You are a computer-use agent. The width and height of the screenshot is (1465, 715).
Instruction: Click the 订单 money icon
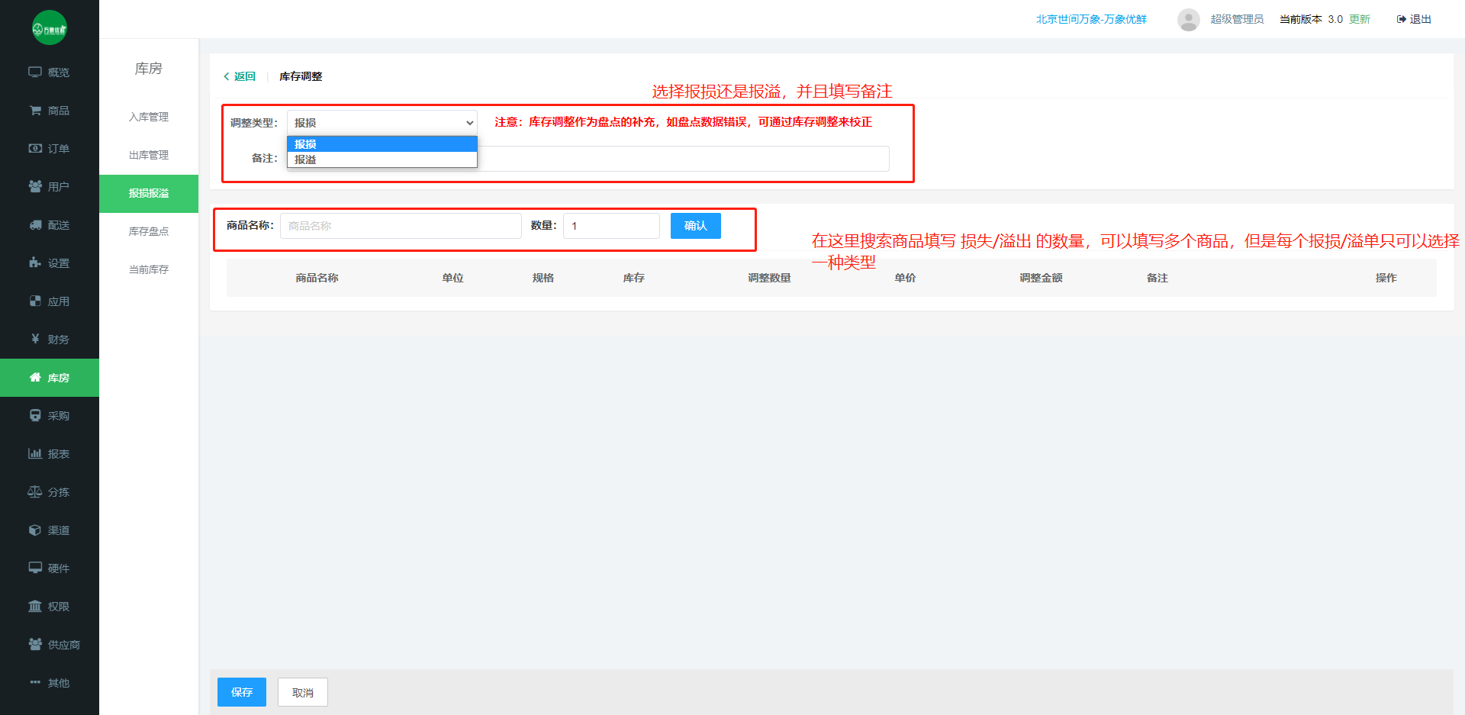35,148
